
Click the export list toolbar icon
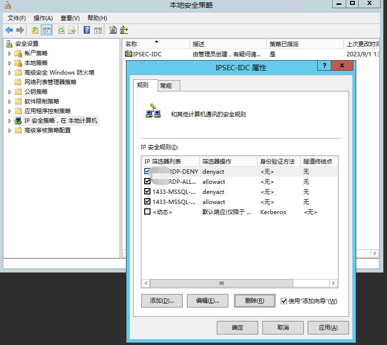click(72, 30)
